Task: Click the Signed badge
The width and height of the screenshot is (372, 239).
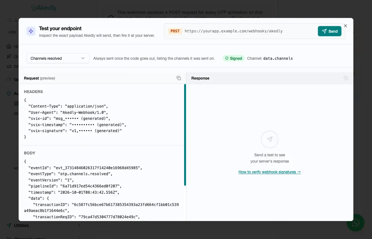Action: 234,58
